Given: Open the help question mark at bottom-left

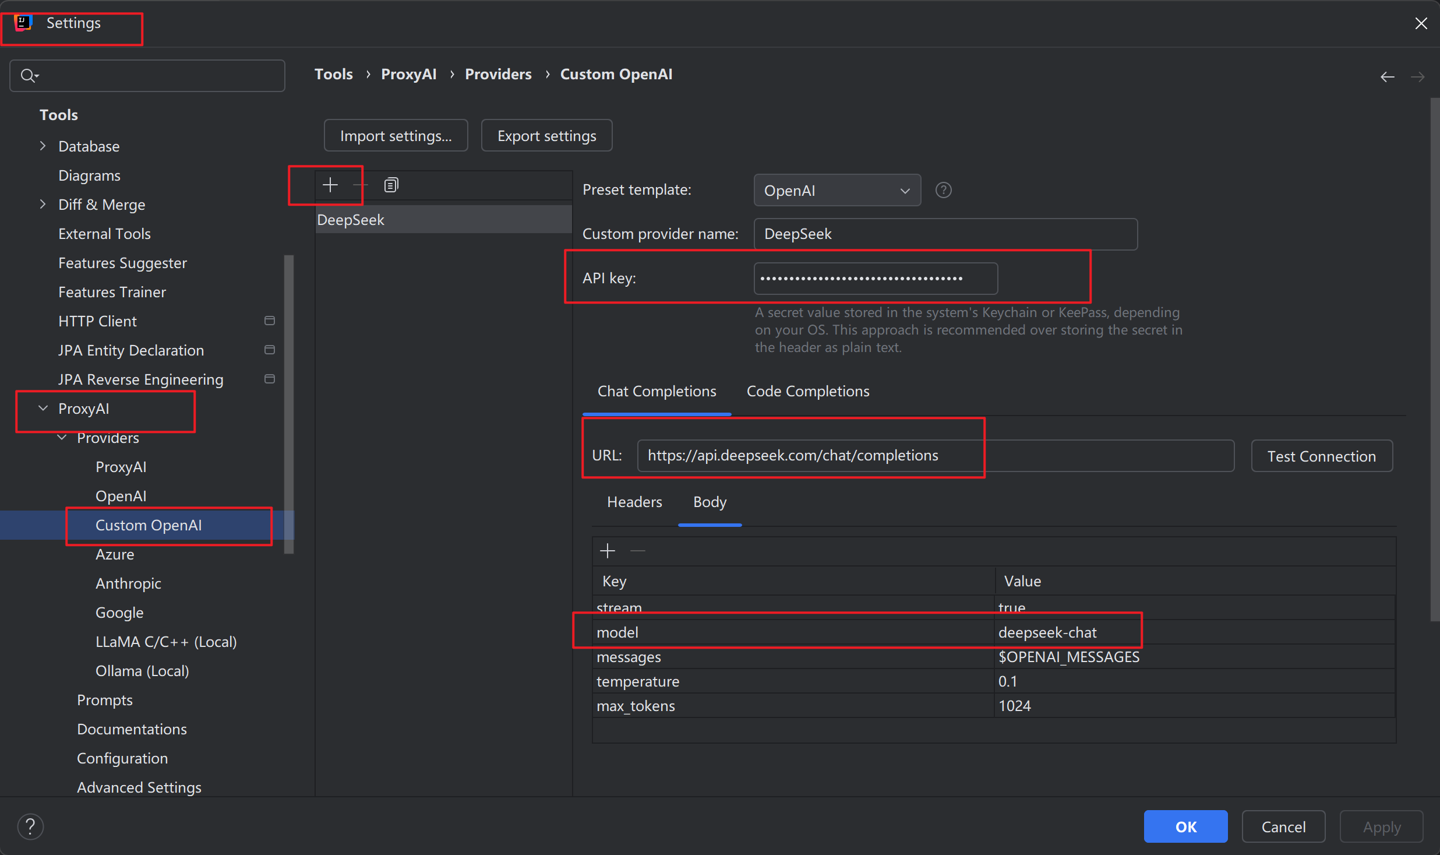Looking at the screenshot, I should click(30, 826).
